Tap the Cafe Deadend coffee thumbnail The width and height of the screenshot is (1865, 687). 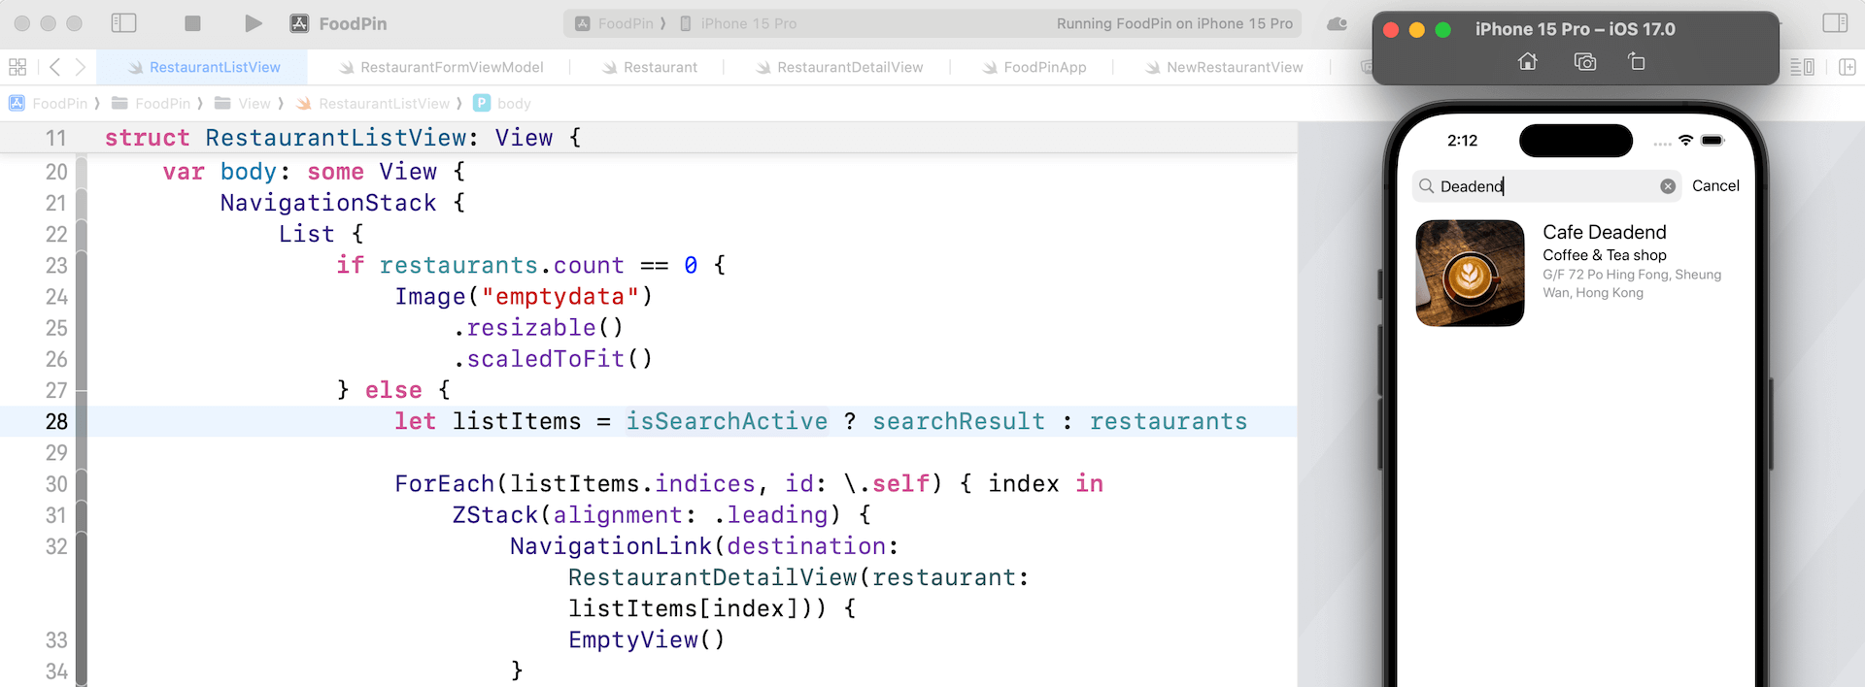pos(1470,273)
